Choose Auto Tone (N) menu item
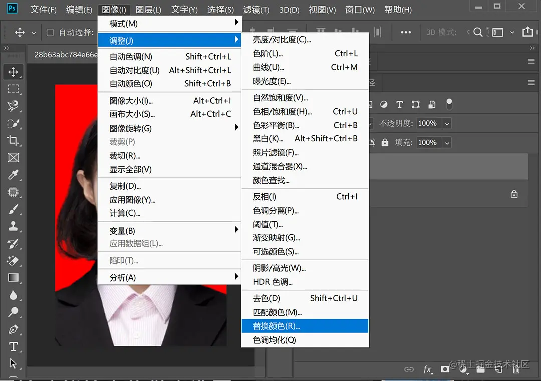Image resolution: width=541 pixels, height=381 pixels. point(169,57)
